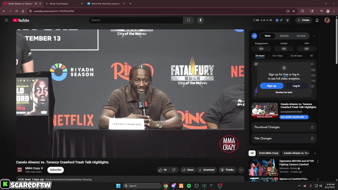Image resolution: width=338 pixels, height=190 pixels.
Task: Click the volume icon in system tray
Action: click(321, 186)
